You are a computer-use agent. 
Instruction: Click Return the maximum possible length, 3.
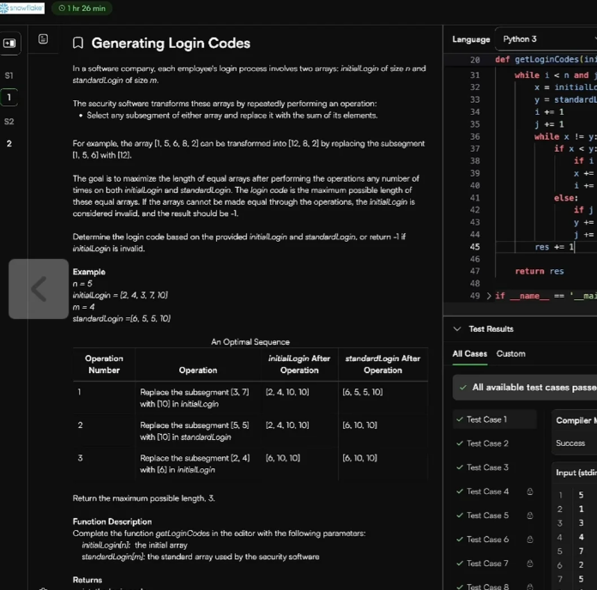click(x=143, y=498)
